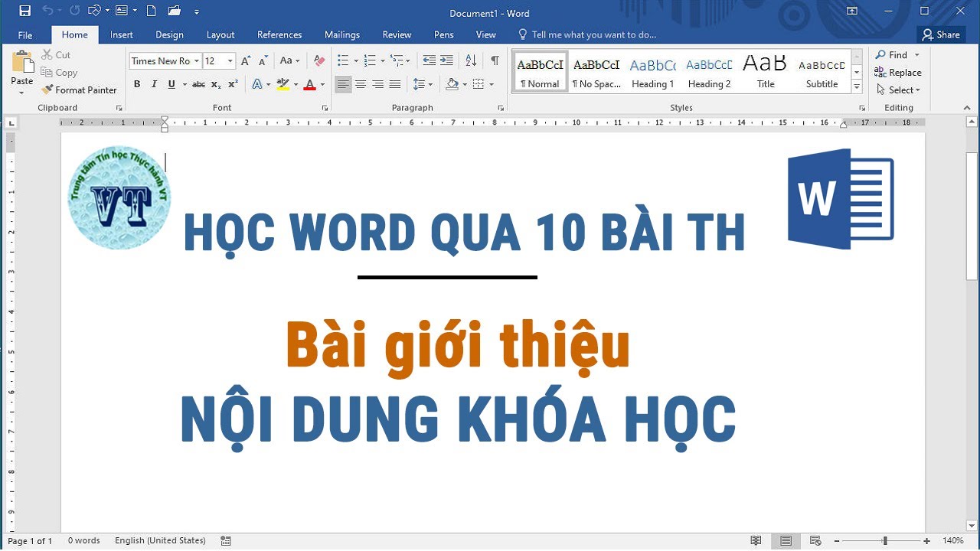The height and width of the screenshot is (551, 980).
Task: Activate the Format Painter
Action: click(x=80, y=90)
